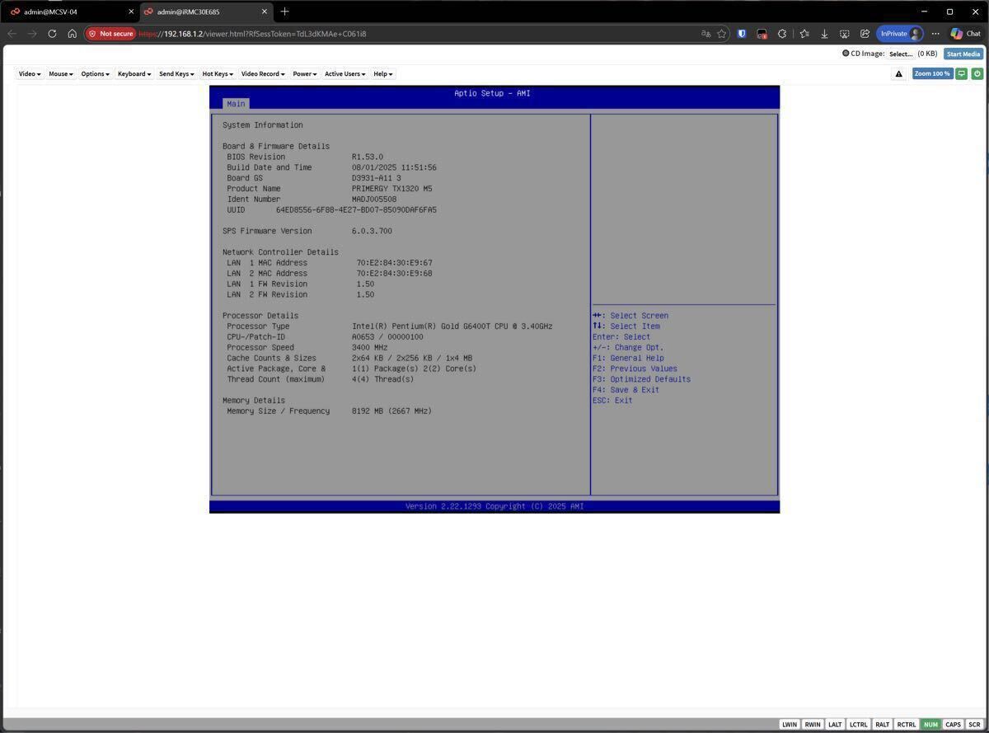Open the Hot Keys dropdown
Viewport: 989px width, 733px height.
click(218, 73)
